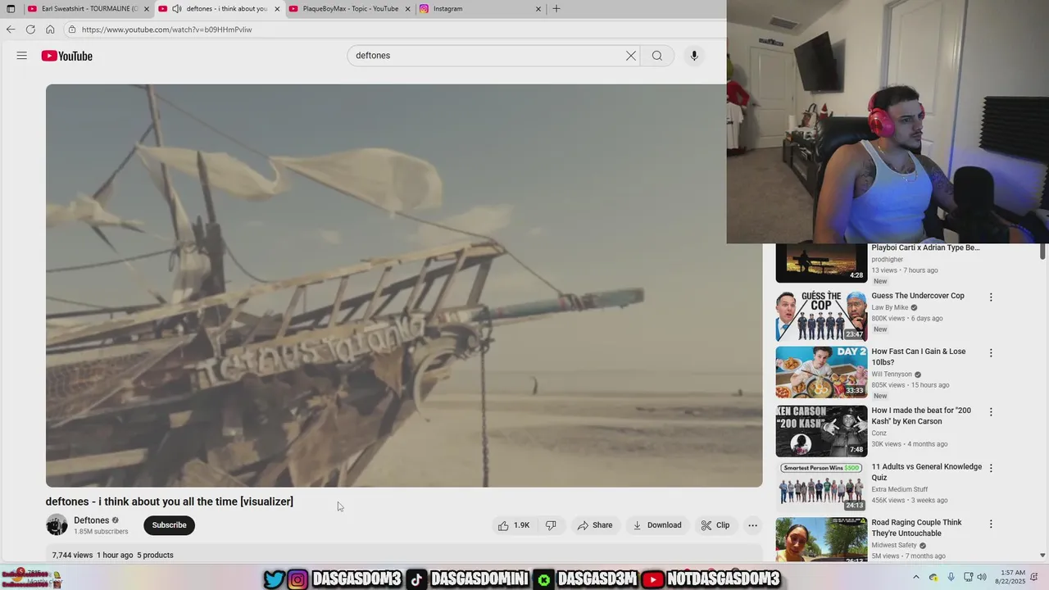Click the video player area
This screenshot has height=590, width=1049.
click(x=404, y=285)
